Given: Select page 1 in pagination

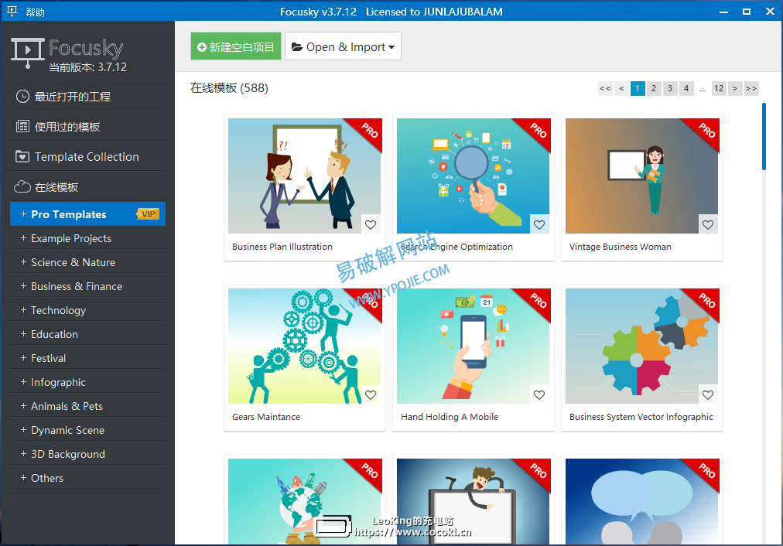Looking at the screenshot, I should [638, 88].
